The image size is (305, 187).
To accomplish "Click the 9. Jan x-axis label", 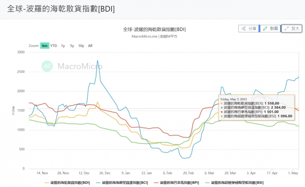I will coord(126,173).
